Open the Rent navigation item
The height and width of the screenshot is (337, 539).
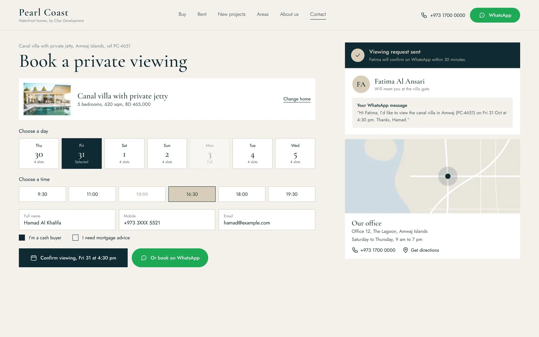coord(202,14)
